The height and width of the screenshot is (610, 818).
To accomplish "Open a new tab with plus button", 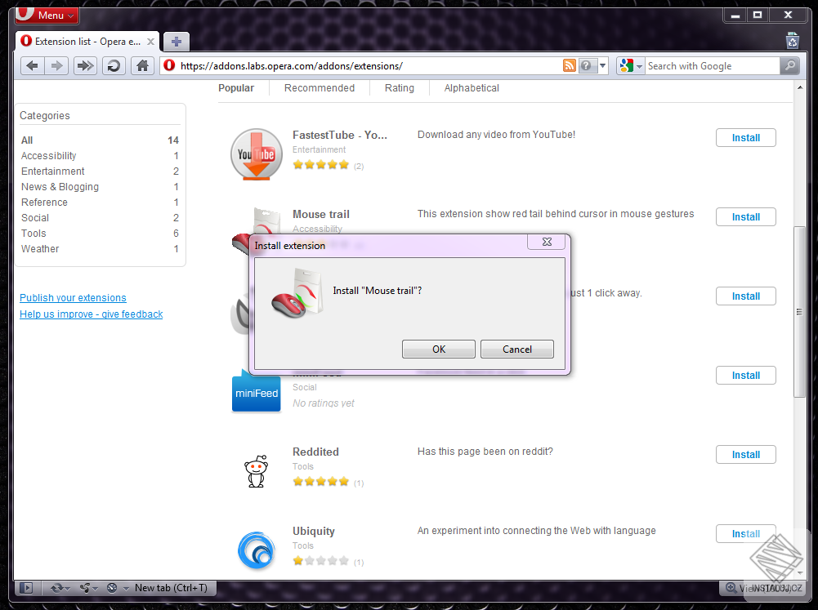I will pos(177,41).
